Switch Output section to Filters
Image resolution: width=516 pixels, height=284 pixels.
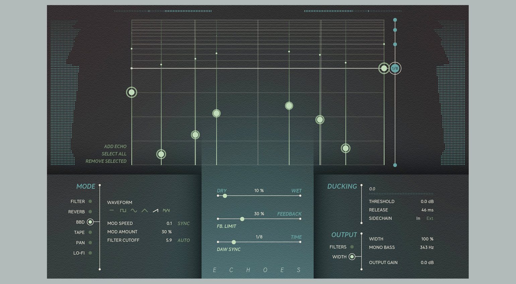(x=352, y=247)
